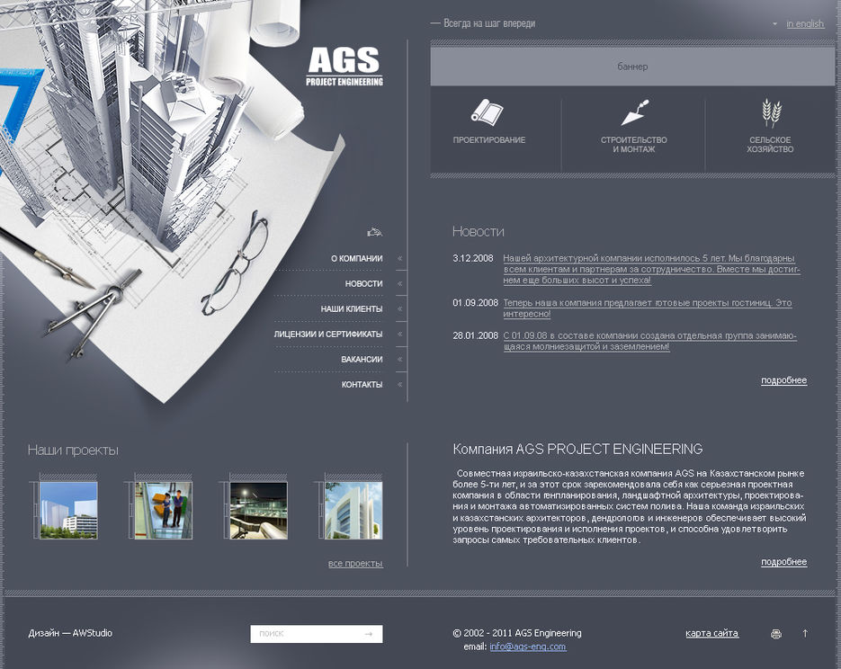Click the 'Новости' section heading
Image resolution: width=841 pixels, height=669 pixels.
coord(479,232)
